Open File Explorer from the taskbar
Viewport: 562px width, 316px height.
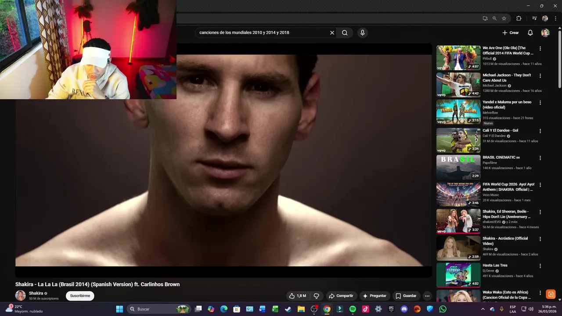[301, 309]
